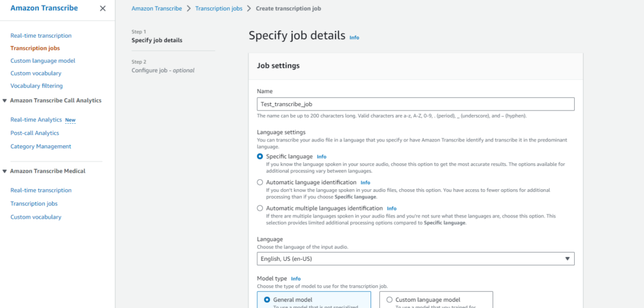Screen dimensions: 644x308
Task: Click Transcription jobs breadcrumb link
Action: [x=218, y=8]
